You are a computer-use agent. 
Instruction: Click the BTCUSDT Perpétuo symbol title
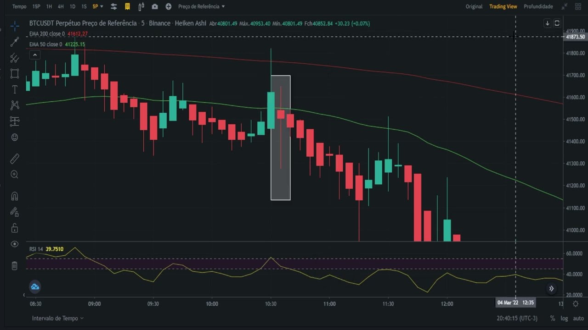click(83, 23)
